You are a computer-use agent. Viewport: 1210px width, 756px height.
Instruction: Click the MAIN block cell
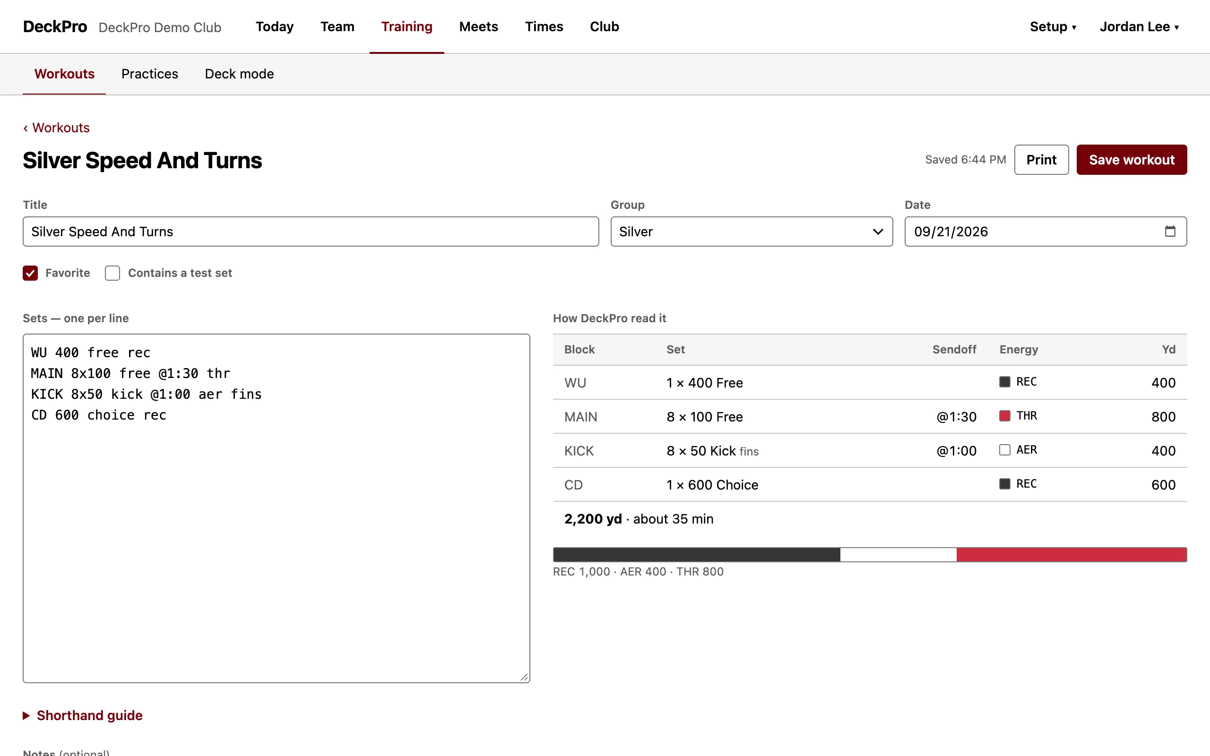(x=580, y=416)
